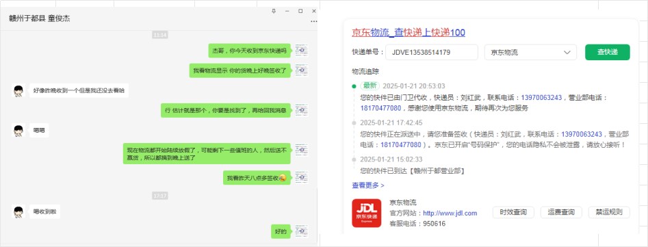Screen dimensions: 648x247
Task: Open the 京东物流_查快递上快递100 title link
Action: point(409,33)
